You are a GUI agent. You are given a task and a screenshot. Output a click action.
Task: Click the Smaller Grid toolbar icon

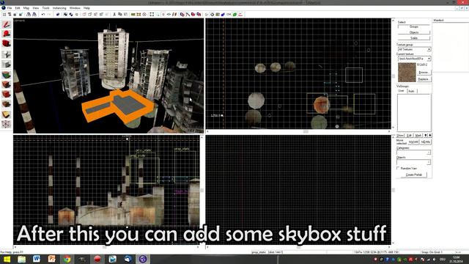(15, 15)
